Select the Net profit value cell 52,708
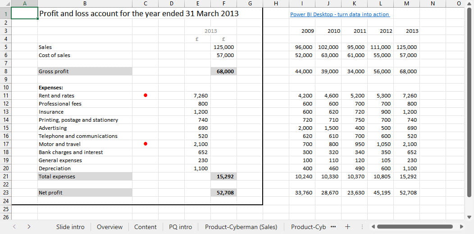Image resolution: width=474 pixels, height=234 pixels. tap(224, 193)
